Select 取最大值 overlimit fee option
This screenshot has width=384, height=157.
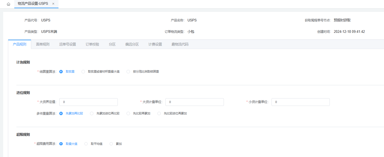pos(68,144)
